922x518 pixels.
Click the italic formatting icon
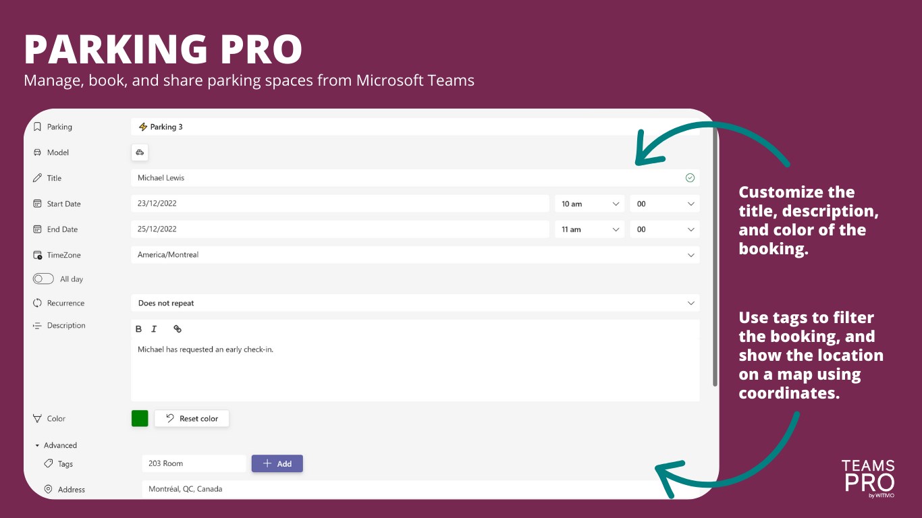(154, 329)
